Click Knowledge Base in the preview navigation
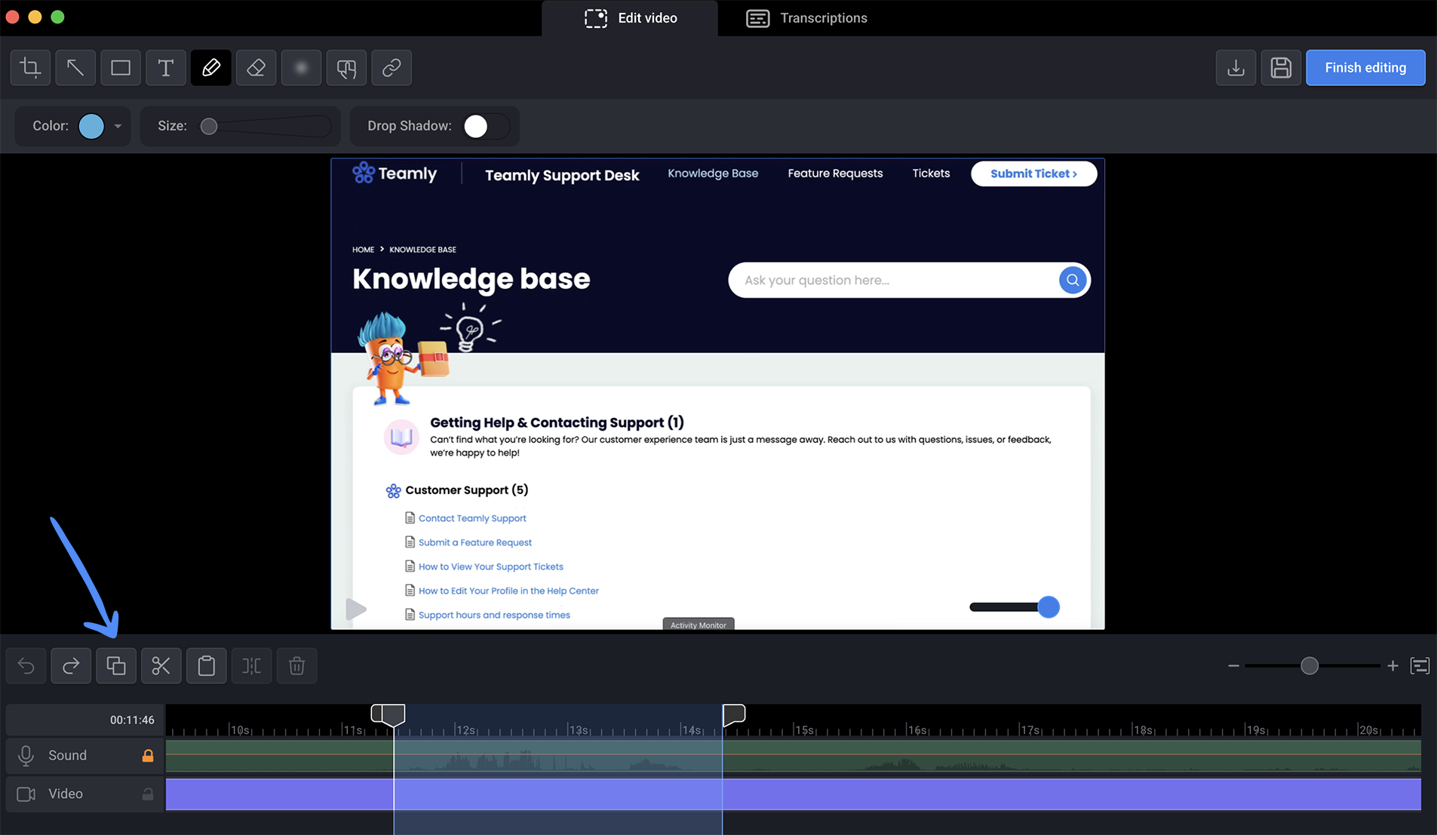Viewport: 1437px width, 835px height. coord(713,173)
